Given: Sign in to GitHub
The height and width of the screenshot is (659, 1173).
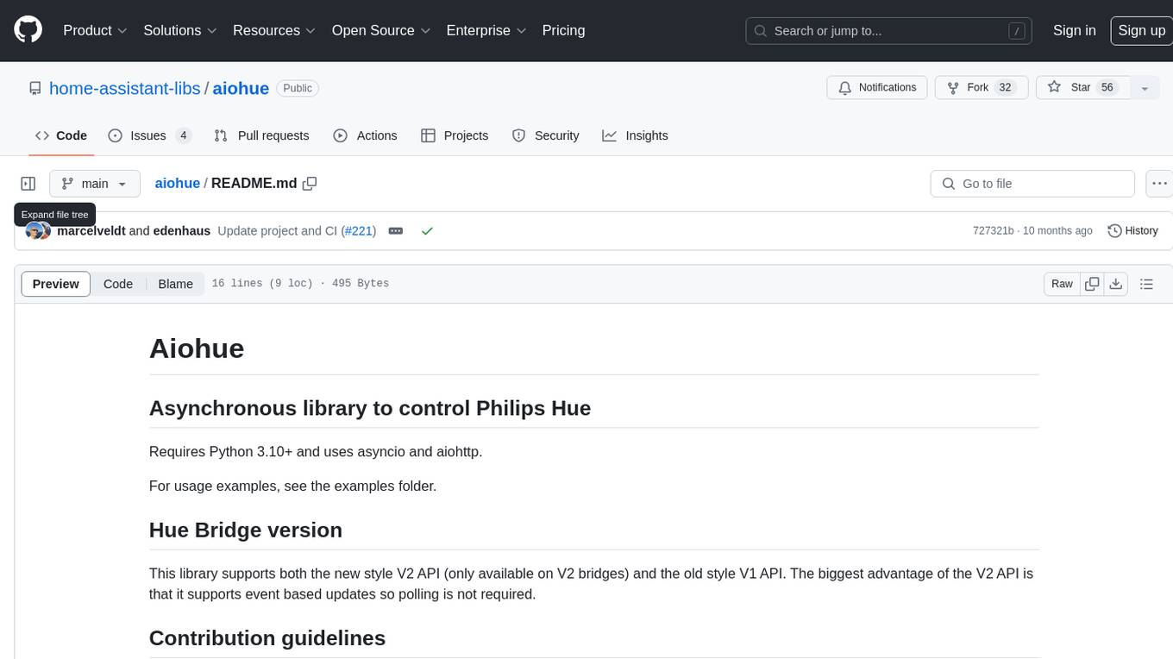Looking at the screenshot, I should coord(1074,30).
